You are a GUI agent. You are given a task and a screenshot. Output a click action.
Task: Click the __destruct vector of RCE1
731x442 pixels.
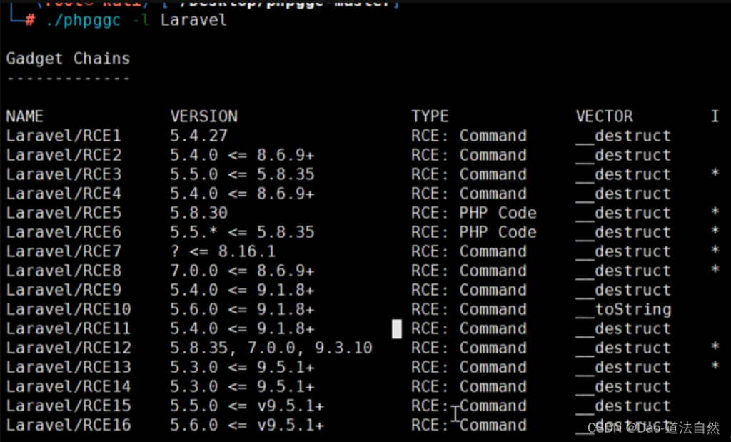point(623,136)
